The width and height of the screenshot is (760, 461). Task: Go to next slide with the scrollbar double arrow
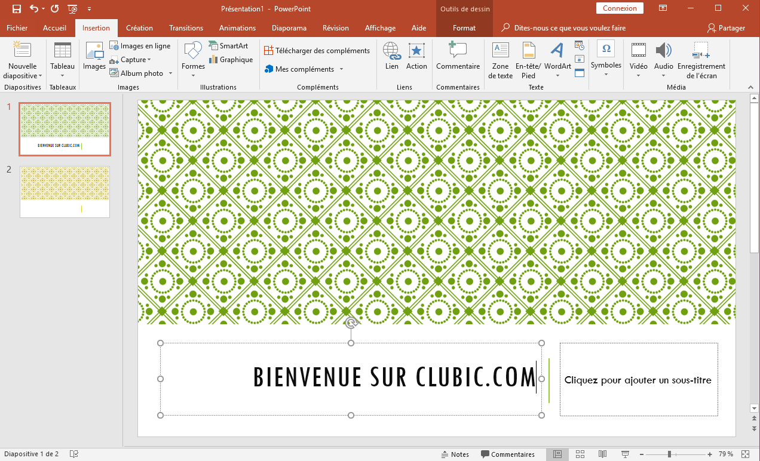click(x=754, y=428)
